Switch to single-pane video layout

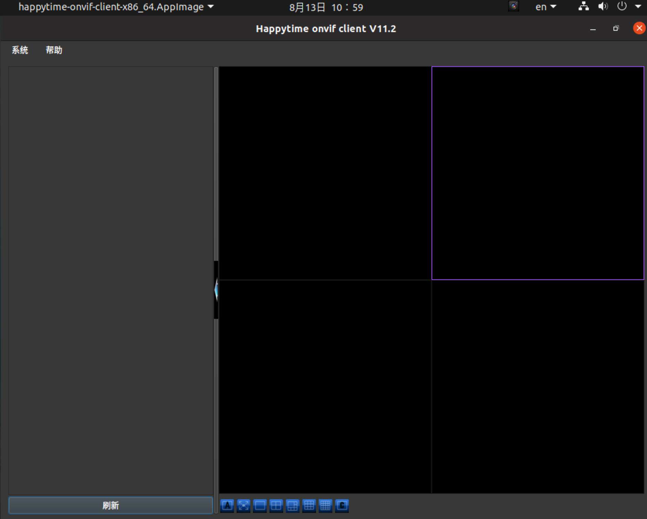click(x=260, y=505)
